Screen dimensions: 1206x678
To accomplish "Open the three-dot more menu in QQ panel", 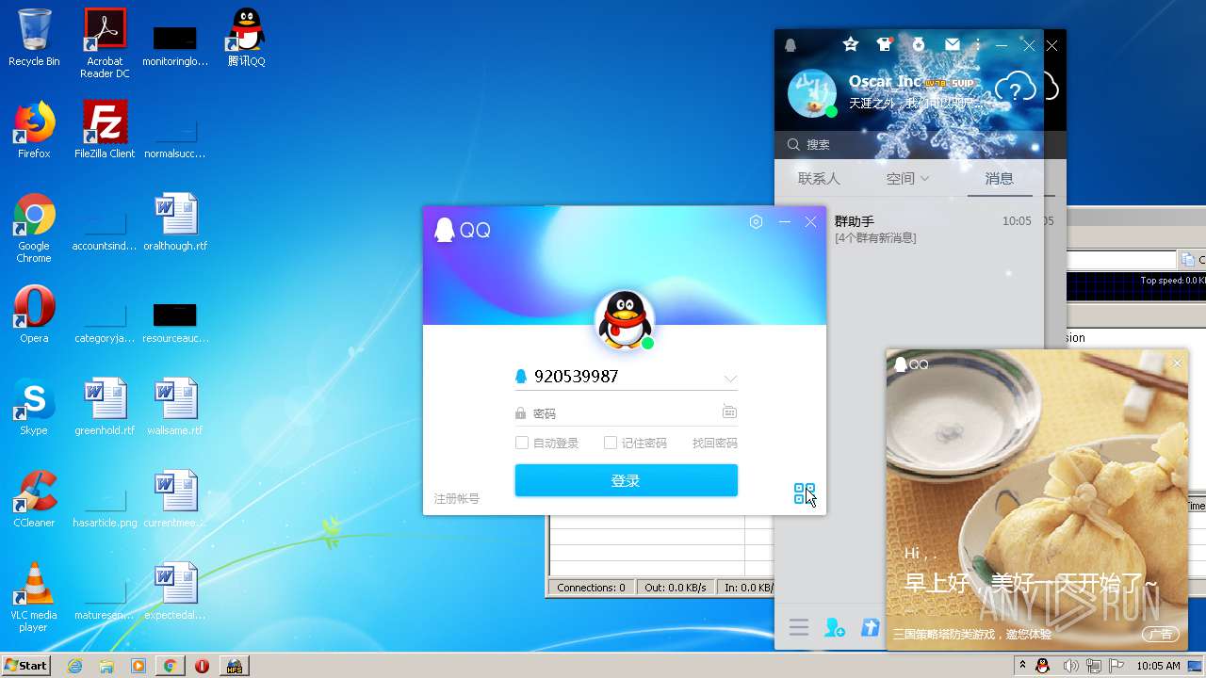I will 978,44.
